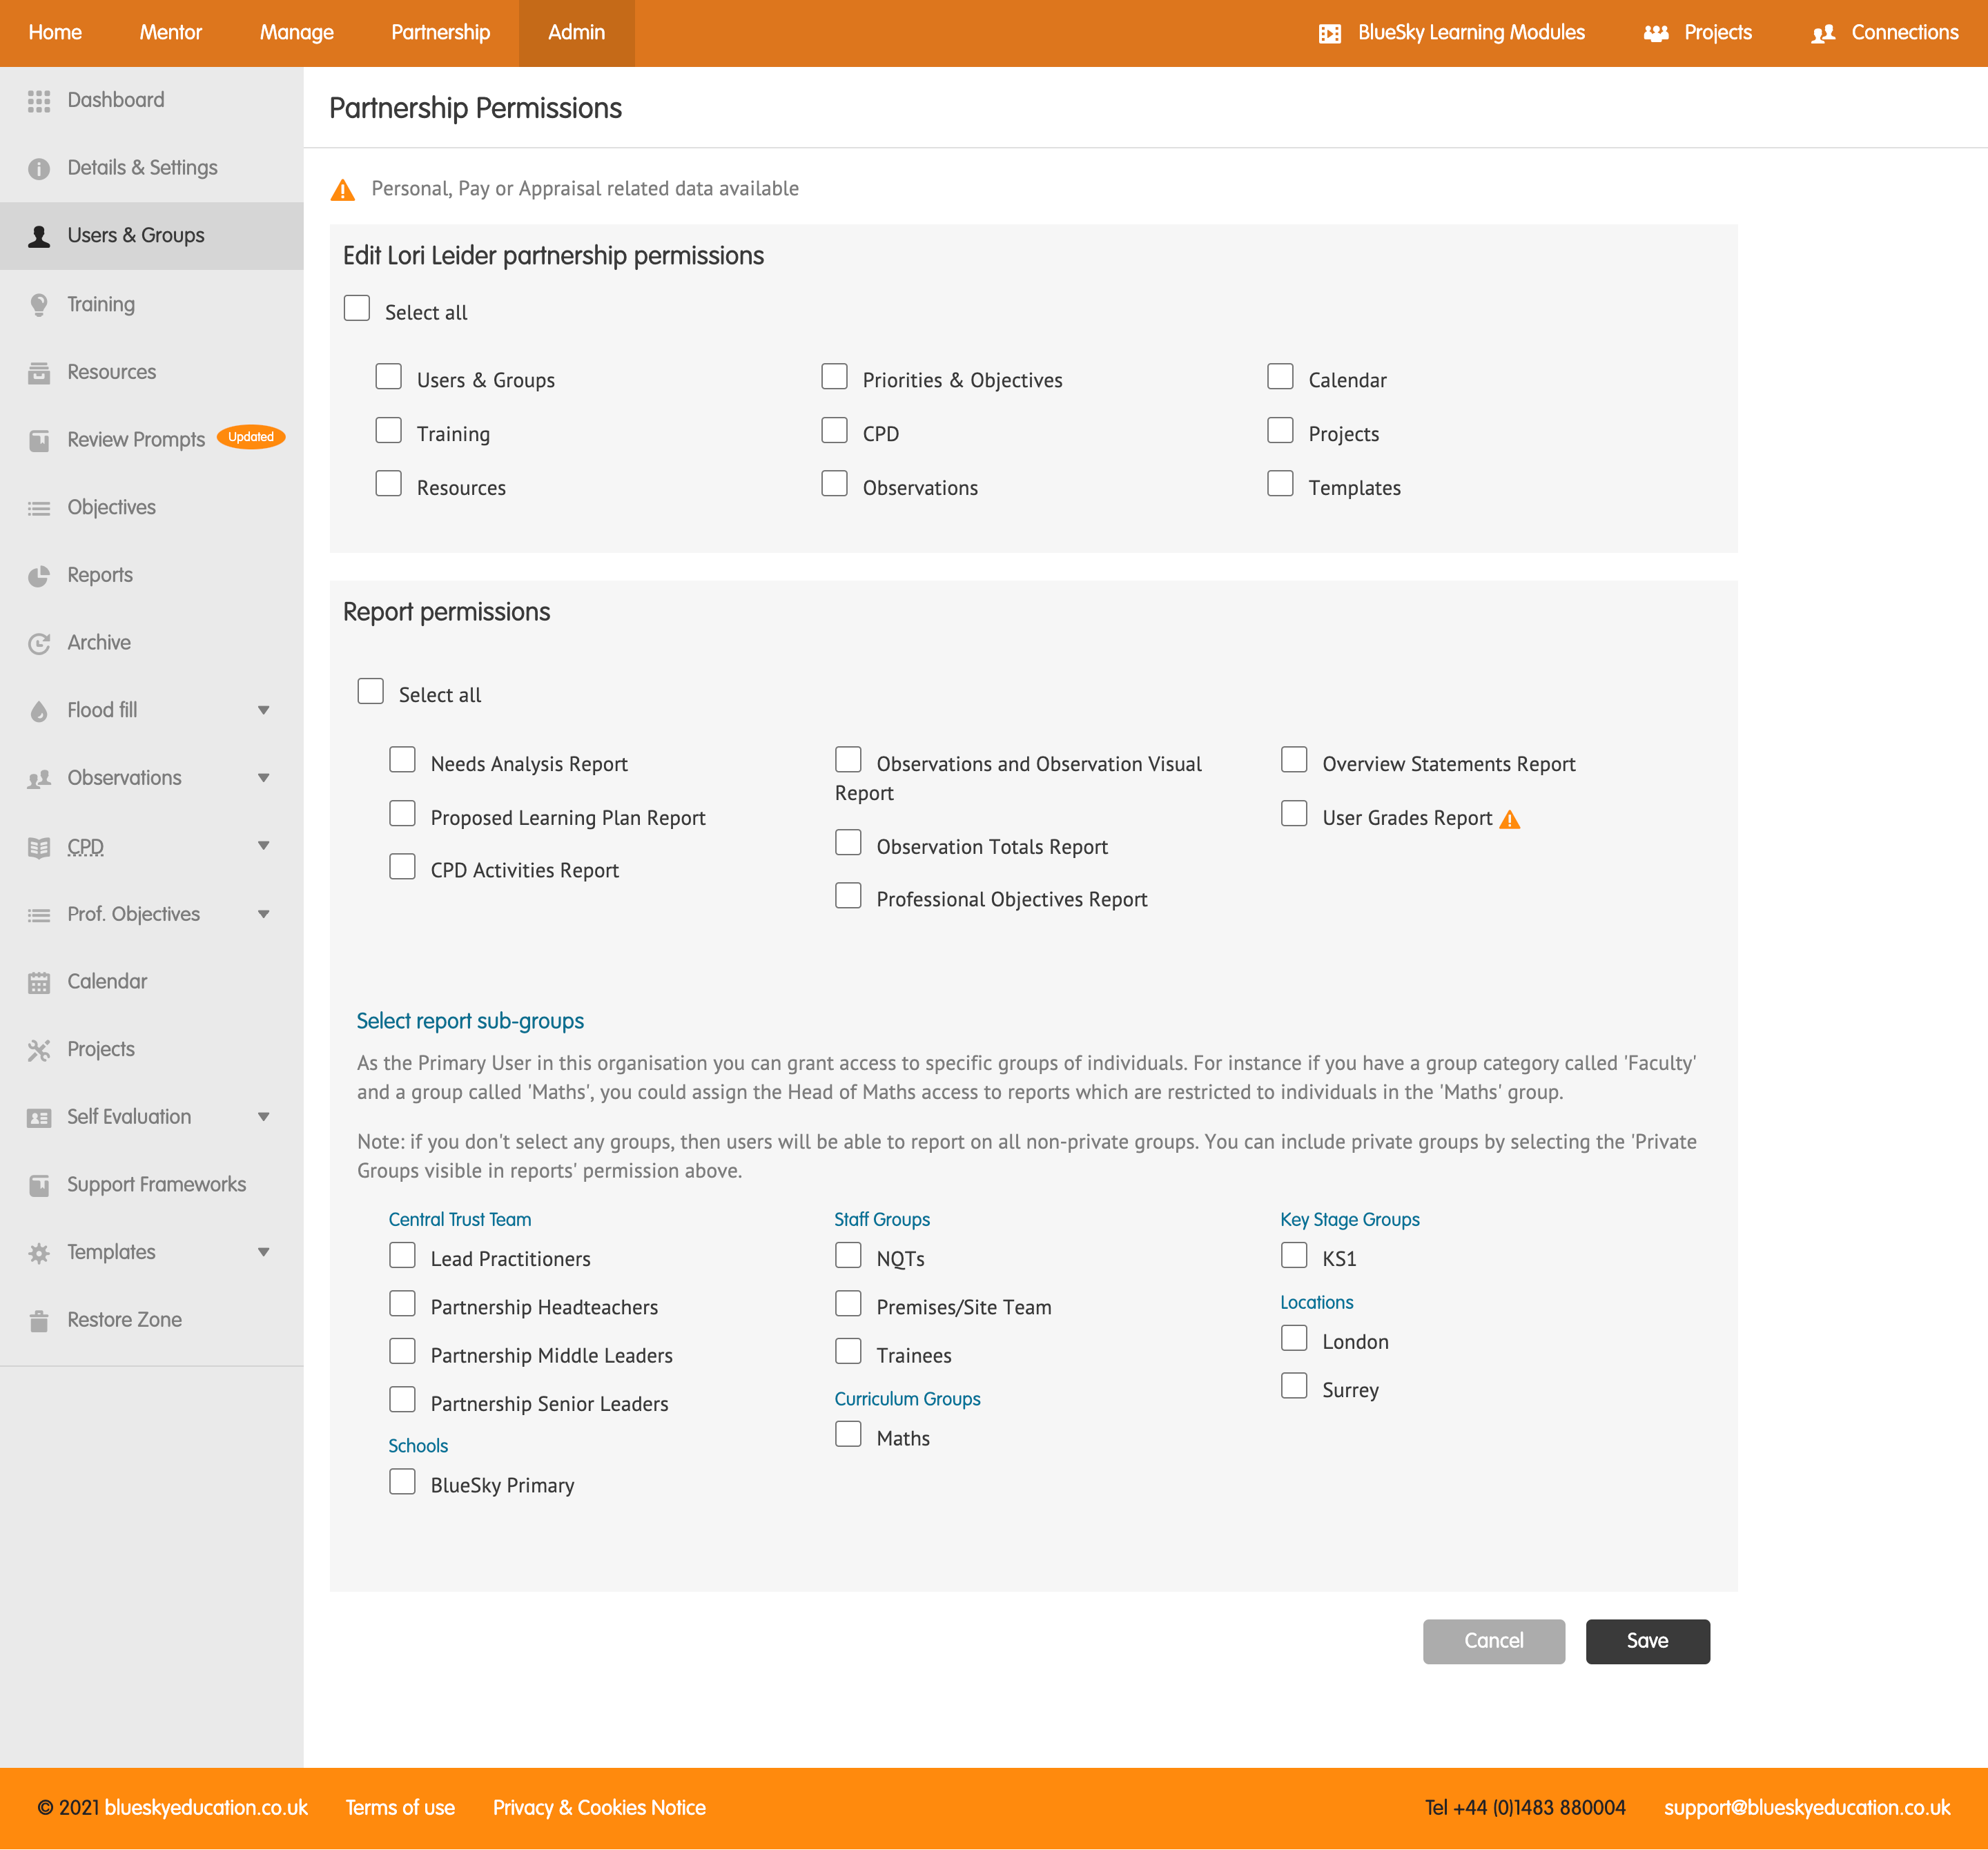Screen dimensions: 1988x1850
Task: Expand the CPD sidebar submenu arrow
Action: click(264, 847)
